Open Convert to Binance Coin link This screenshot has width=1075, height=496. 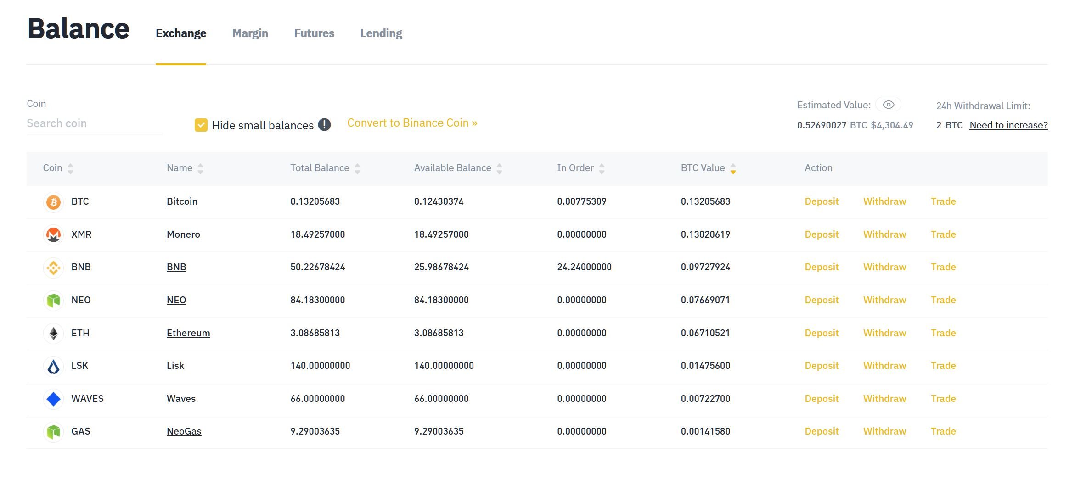(x=412, y=123)
